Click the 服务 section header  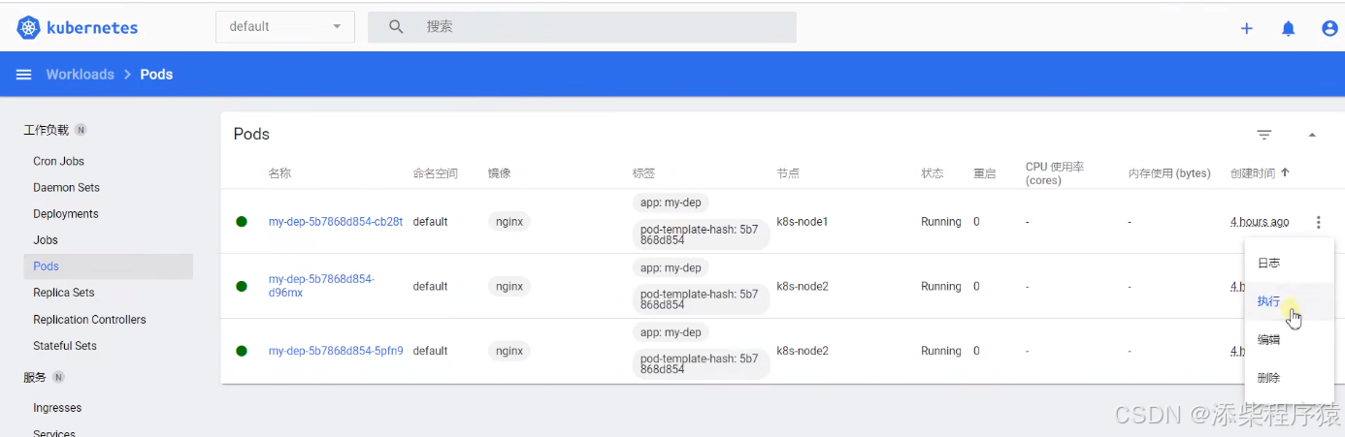coord(34,377)
